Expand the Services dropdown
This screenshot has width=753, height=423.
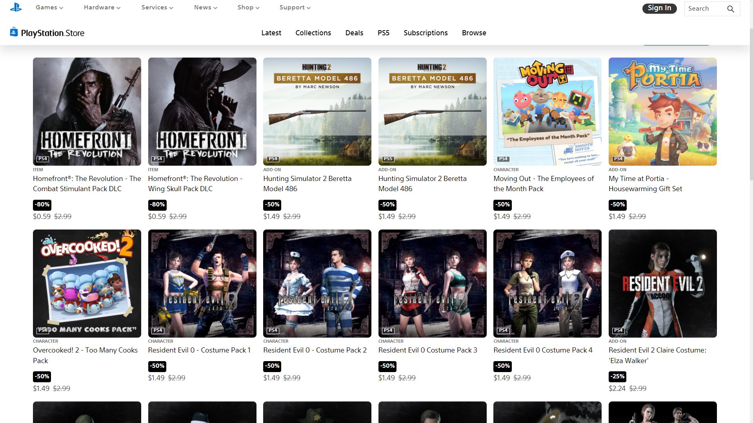tap(157, 7)
